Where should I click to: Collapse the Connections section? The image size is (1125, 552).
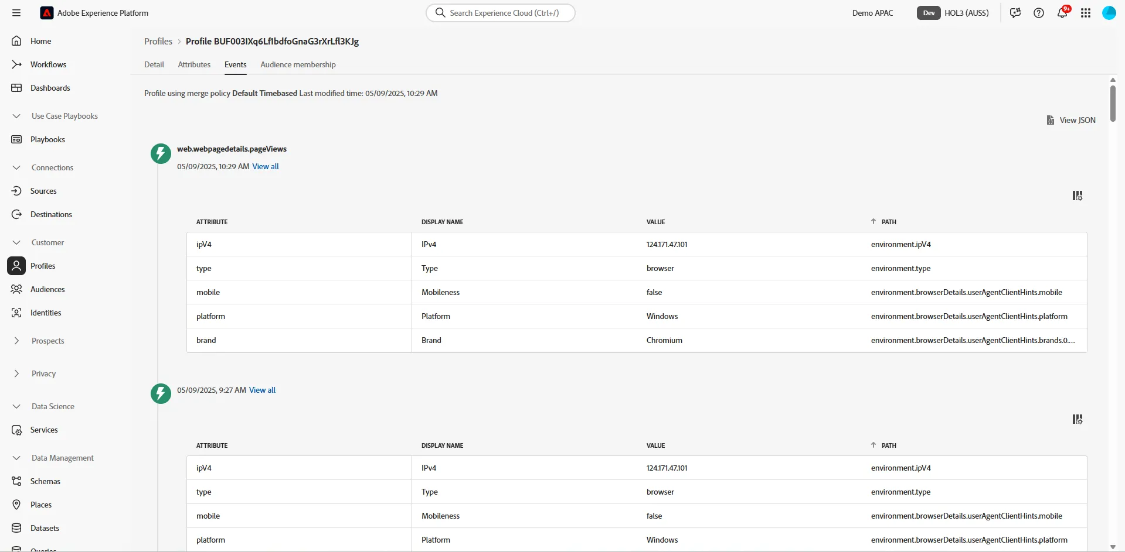tap(16, 167)
